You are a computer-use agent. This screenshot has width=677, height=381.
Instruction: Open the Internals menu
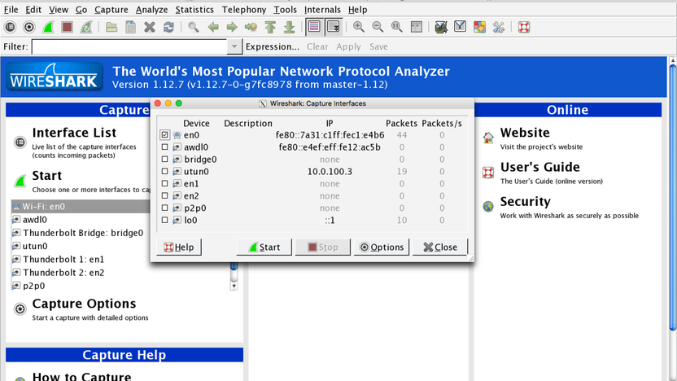click(322, 10)
